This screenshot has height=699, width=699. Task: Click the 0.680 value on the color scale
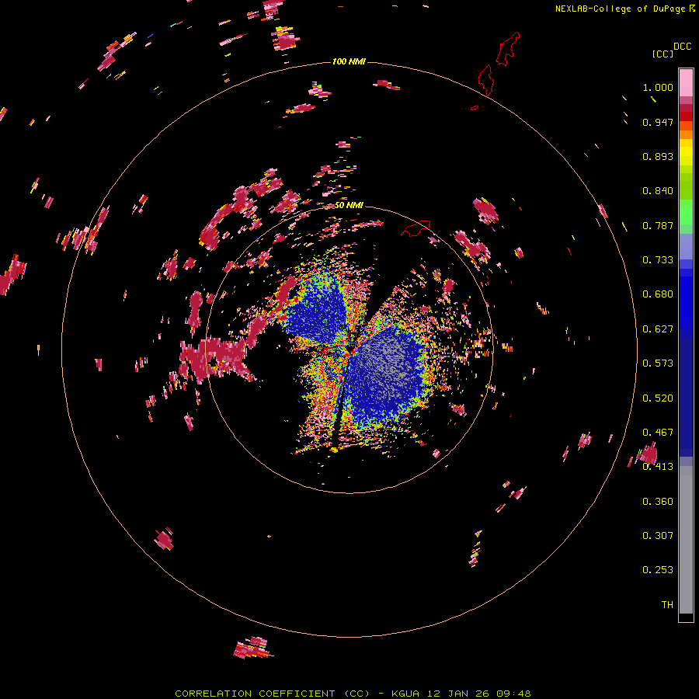point(658,294)
